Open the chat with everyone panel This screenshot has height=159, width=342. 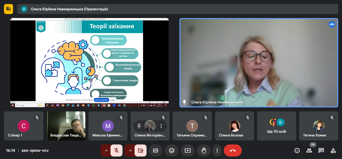coord(321,150)
